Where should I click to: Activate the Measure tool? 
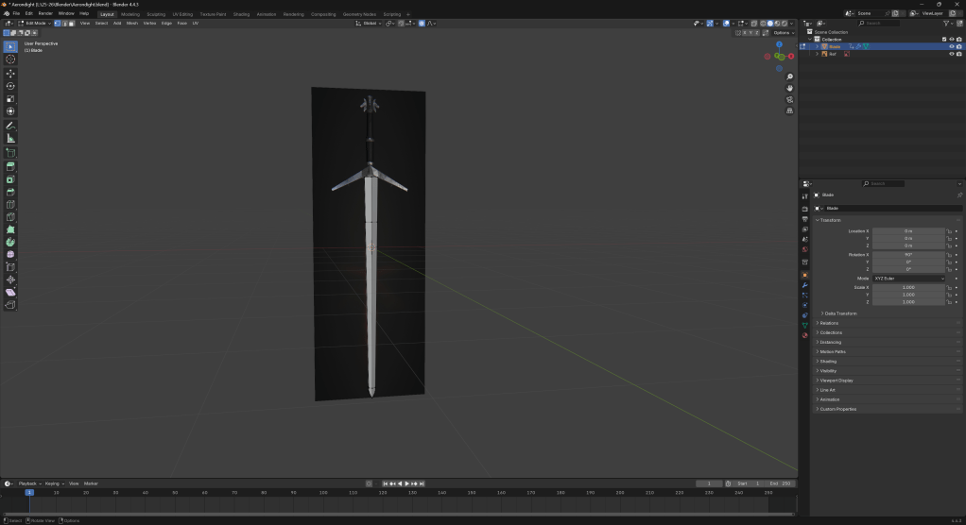click(x=10, y=138)
